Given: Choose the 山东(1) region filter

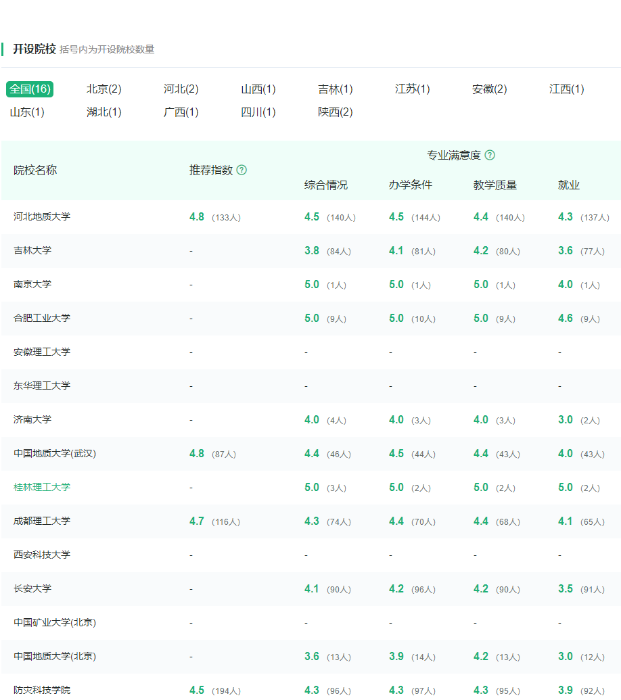Looking at the screenshot, I should coord(27,112).
